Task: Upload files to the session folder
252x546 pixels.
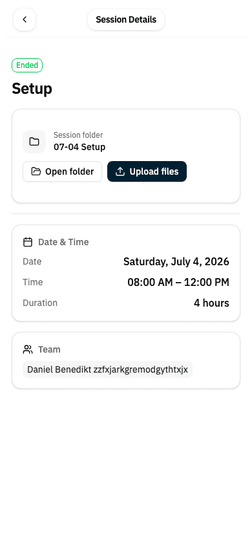Action: coord(147,171)
